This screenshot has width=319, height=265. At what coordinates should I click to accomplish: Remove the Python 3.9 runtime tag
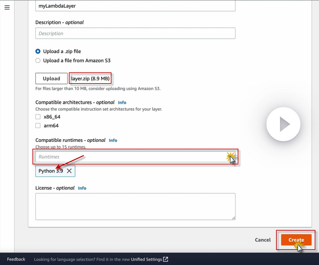[x=69, y=171]
